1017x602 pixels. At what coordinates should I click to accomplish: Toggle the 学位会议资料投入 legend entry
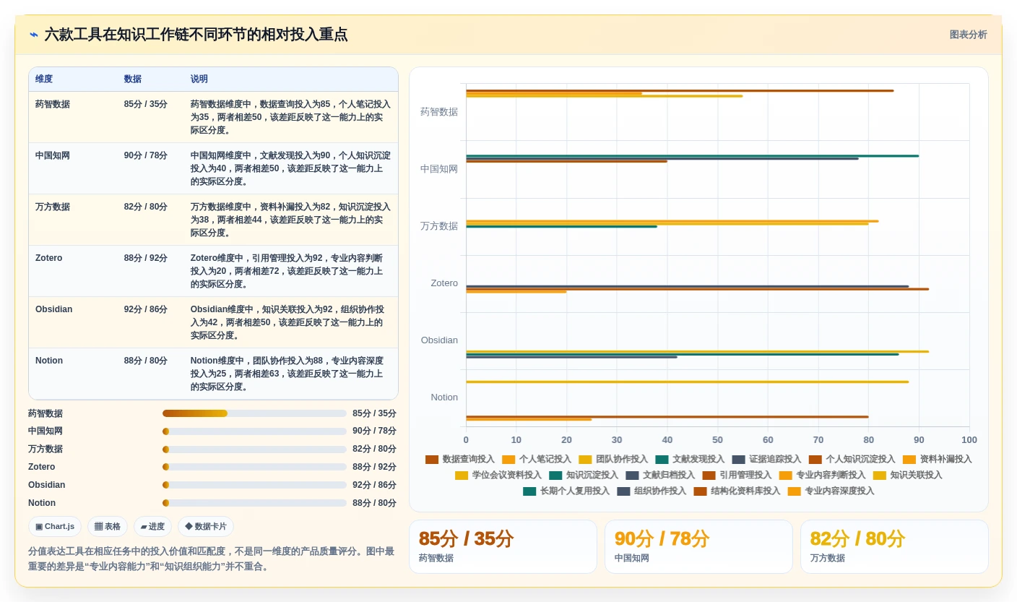click(498, 476)
